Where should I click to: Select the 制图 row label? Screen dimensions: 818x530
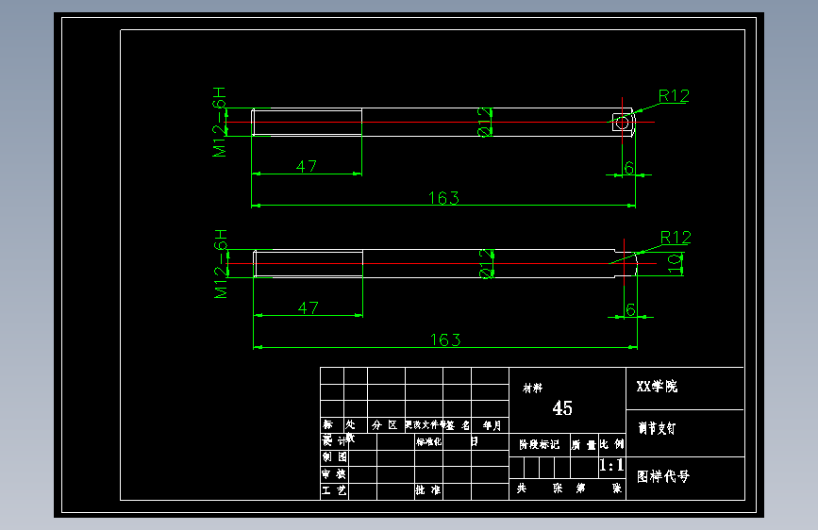click(334, 457)
